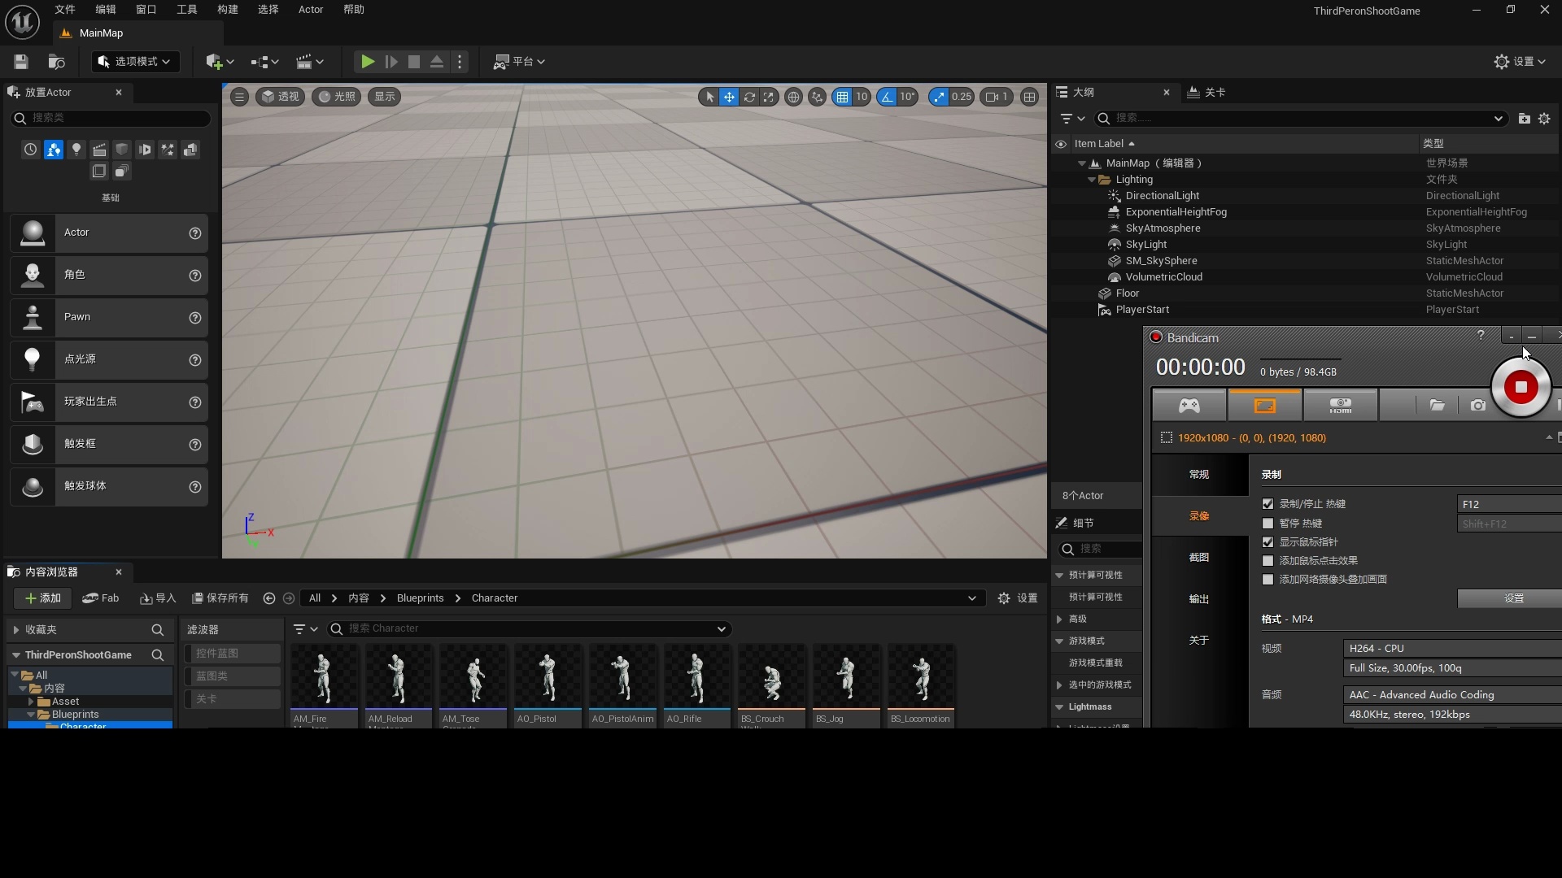Image resolution: width=1562 pixels, height=878 pixels.
Task: Select Bandicam game recording mode icon
Action: click(1189, 405)
